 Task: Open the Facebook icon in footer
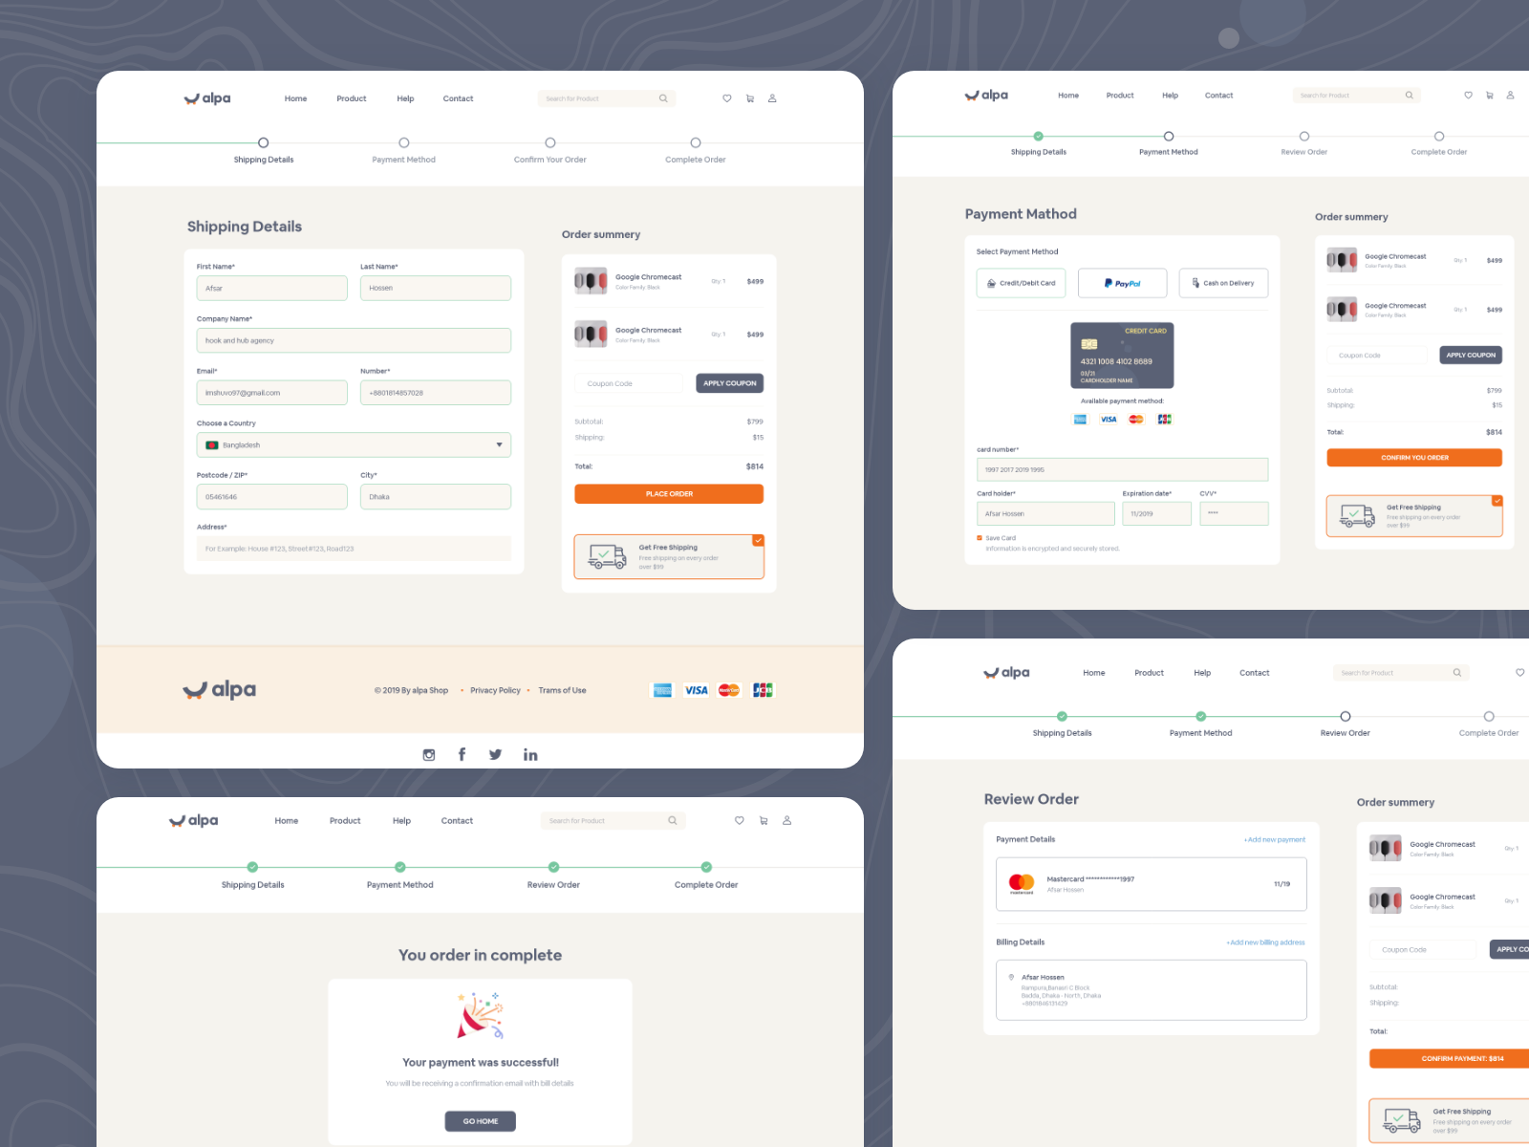[462, 754]
